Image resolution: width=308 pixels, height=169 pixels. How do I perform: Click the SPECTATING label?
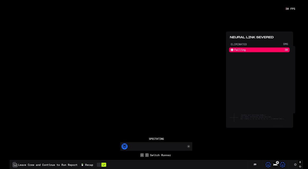156,139
